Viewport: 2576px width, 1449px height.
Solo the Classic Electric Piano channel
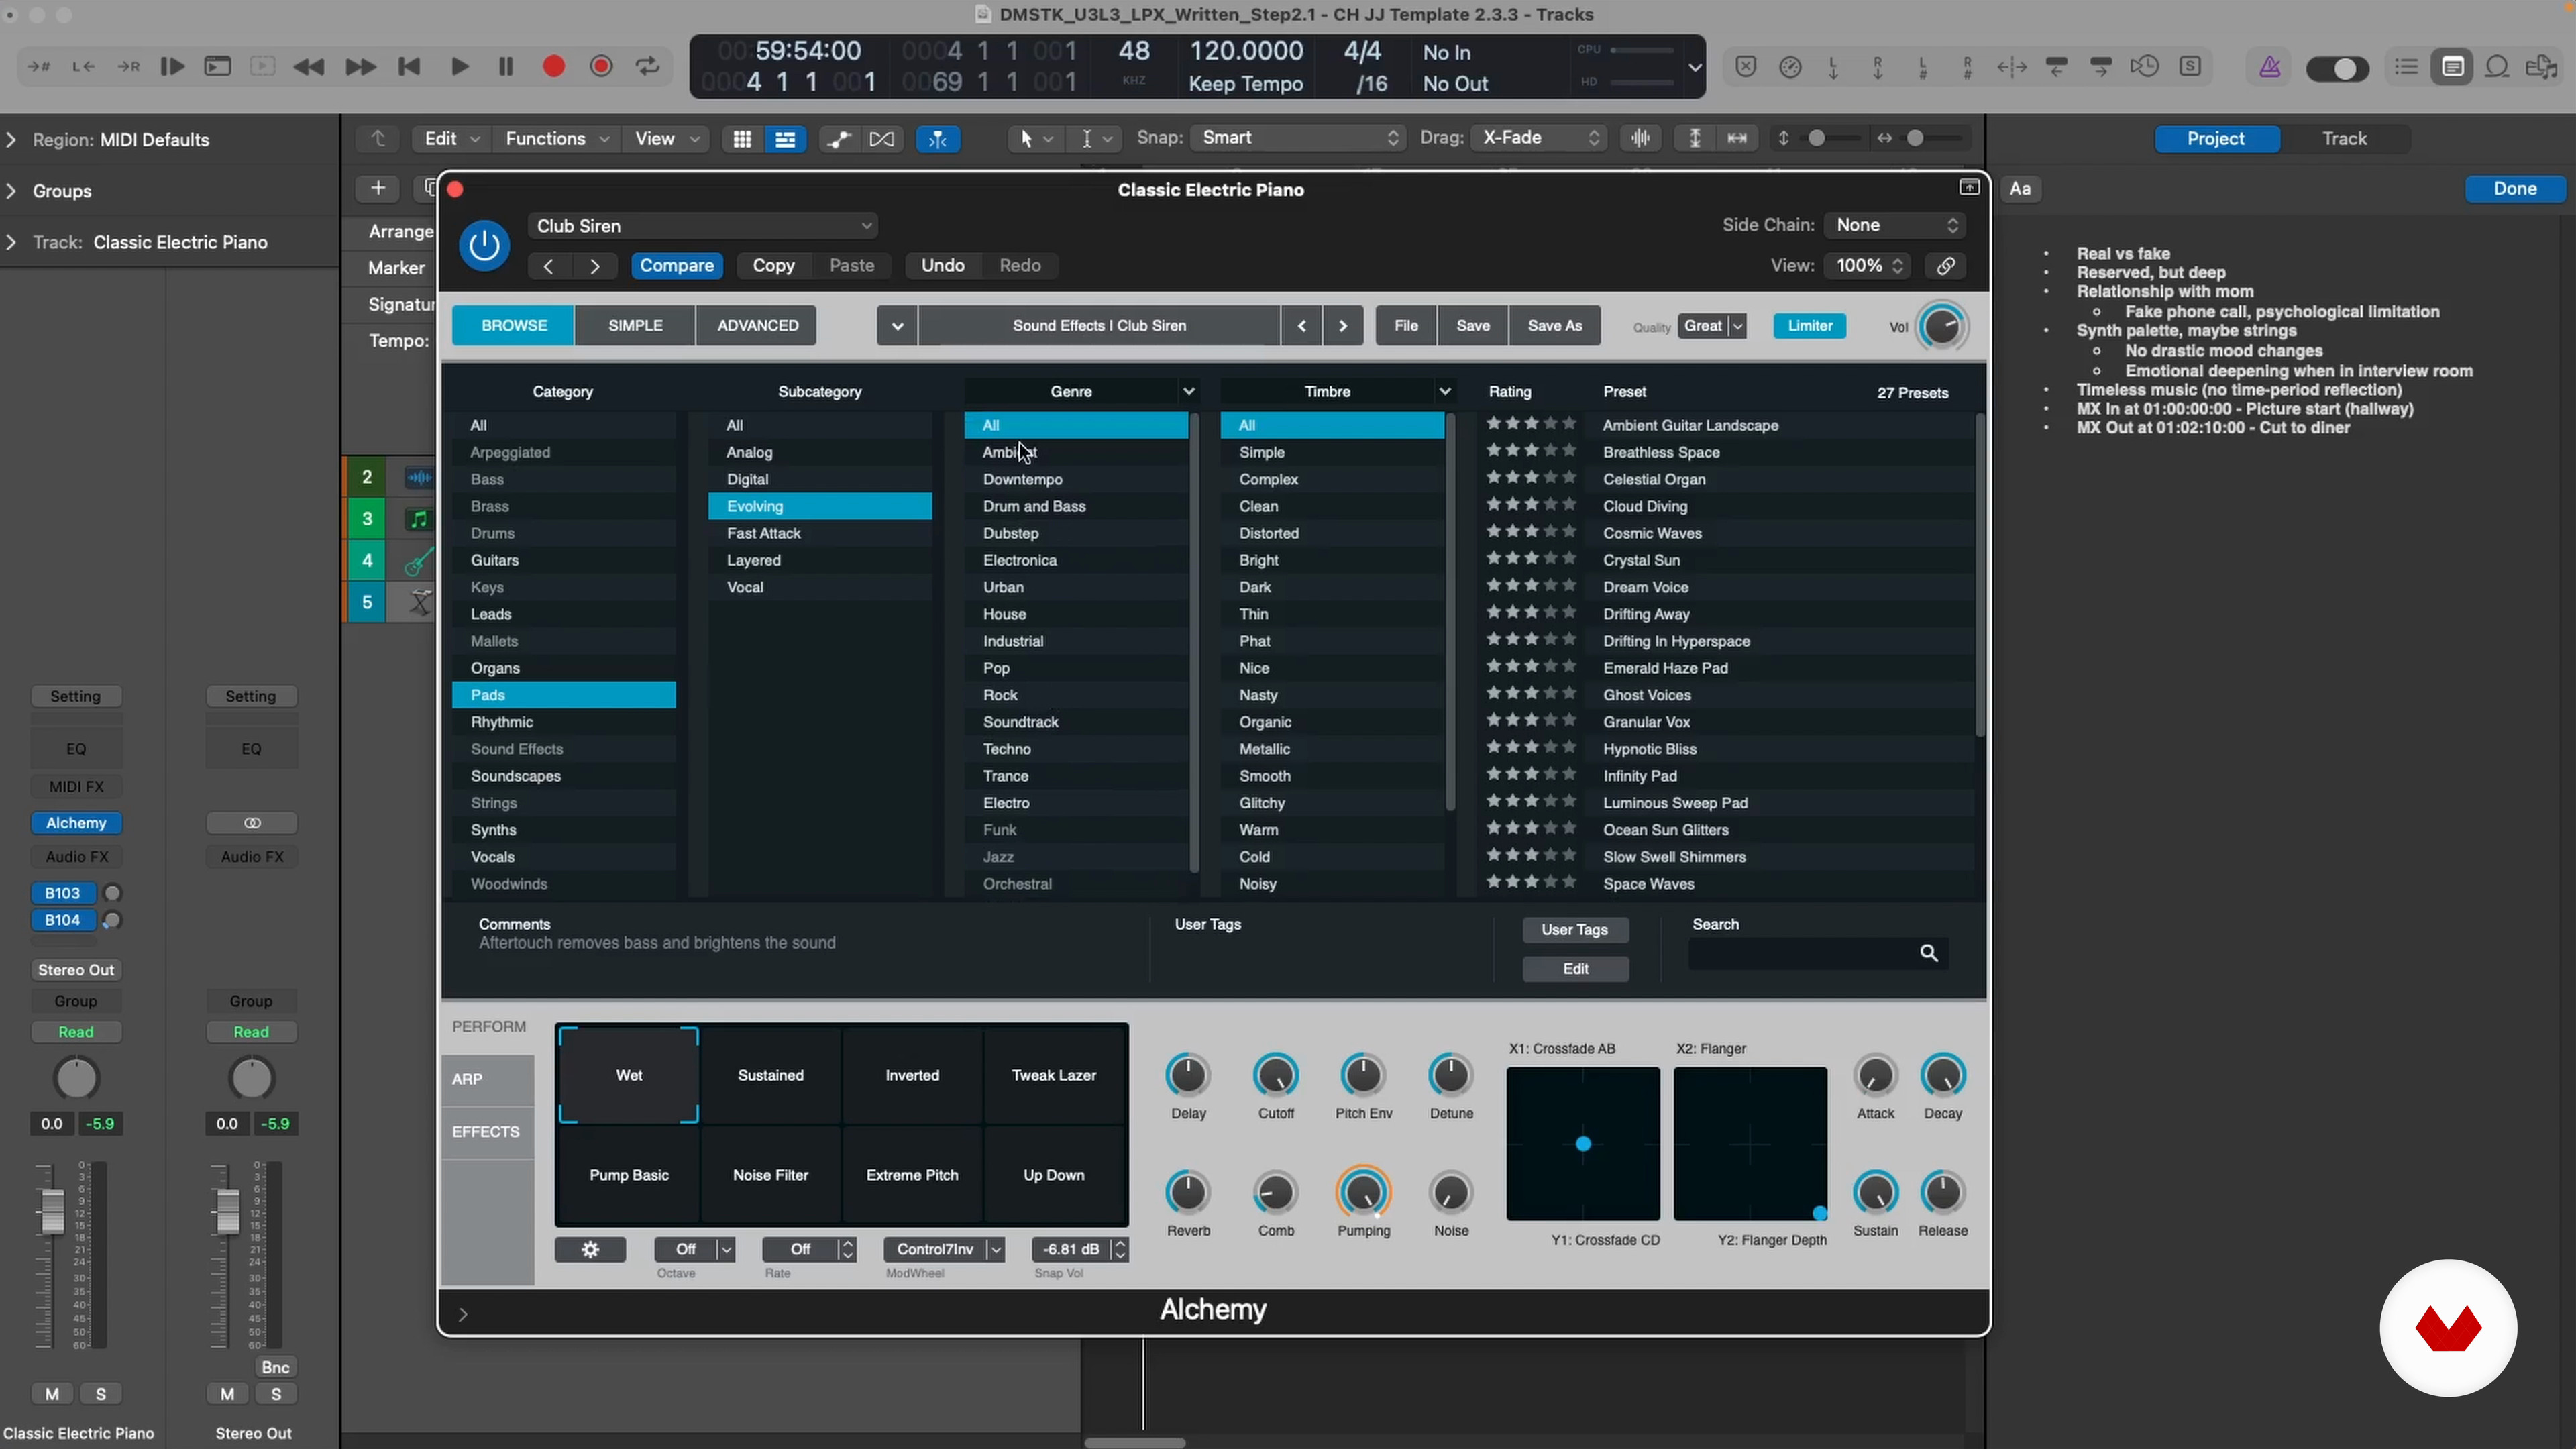click(100, 1394)
